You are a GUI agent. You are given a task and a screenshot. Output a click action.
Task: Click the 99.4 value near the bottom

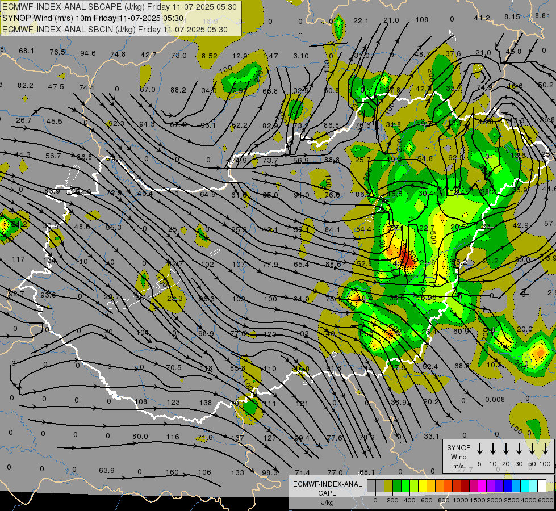(x=302, y=438)
